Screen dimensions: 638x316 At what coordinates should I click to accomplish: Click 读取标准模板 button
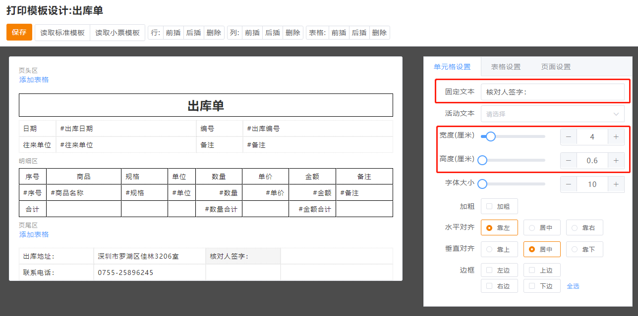click(62, 33)
